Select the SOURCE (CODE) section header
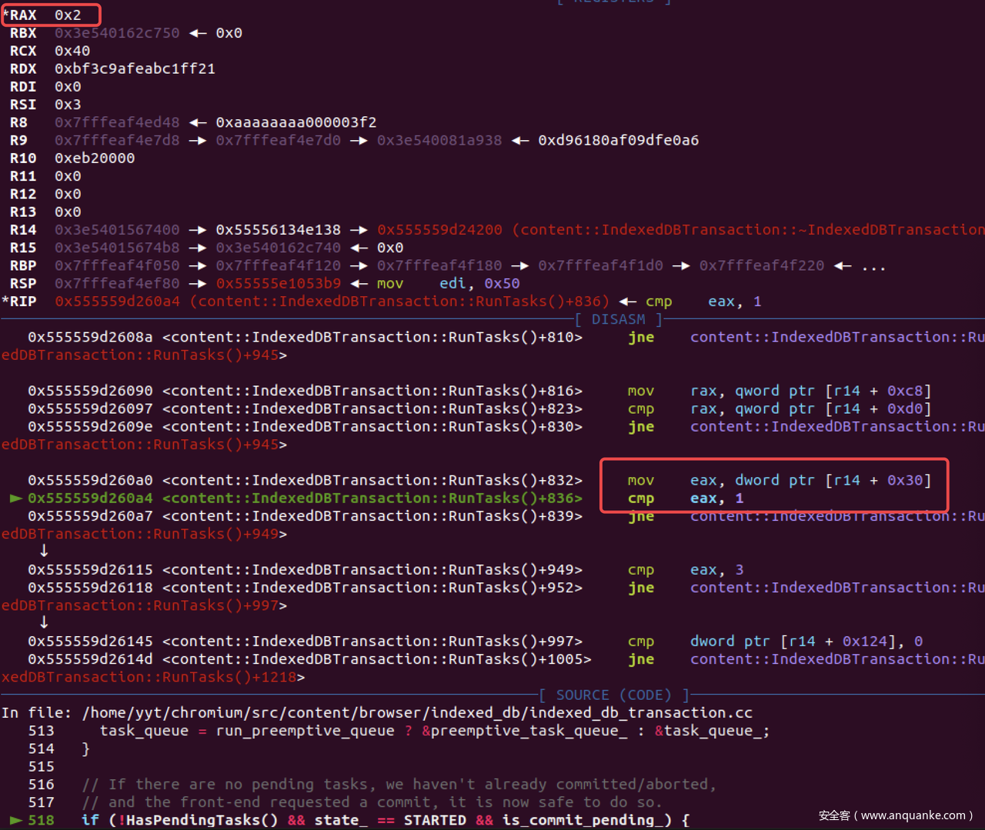This screenshot has height=830, width=985. (613, 695)
